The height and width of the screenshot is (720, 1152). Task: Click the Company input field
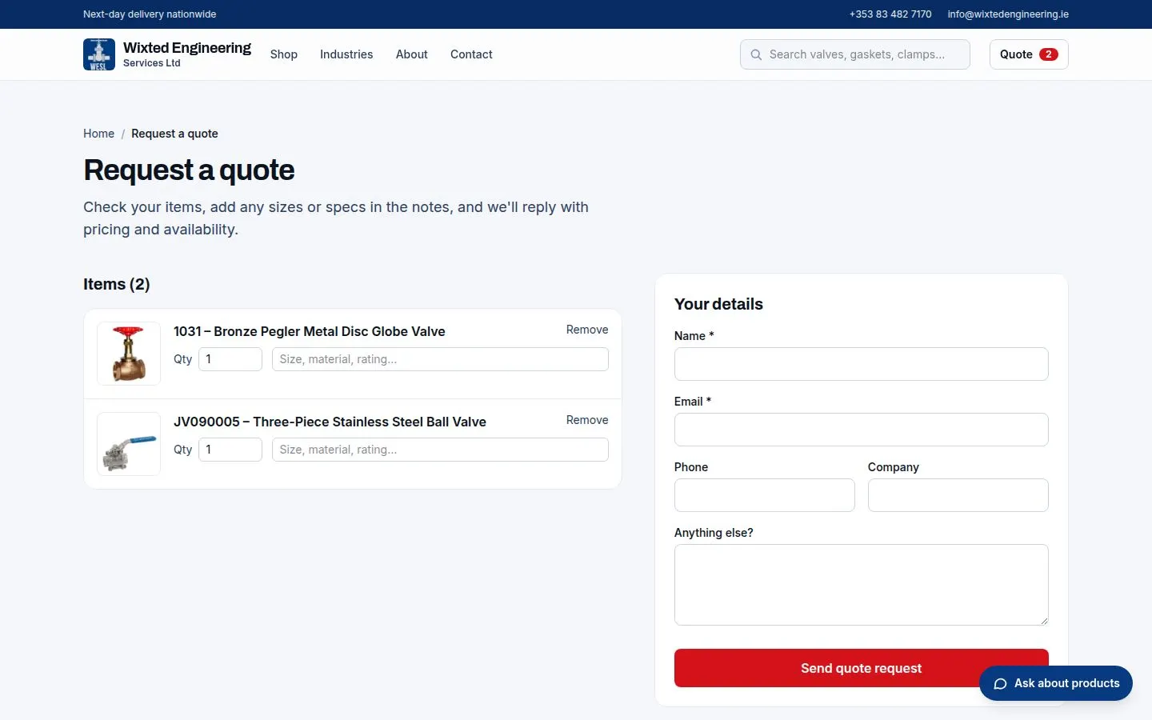[958, 495]
